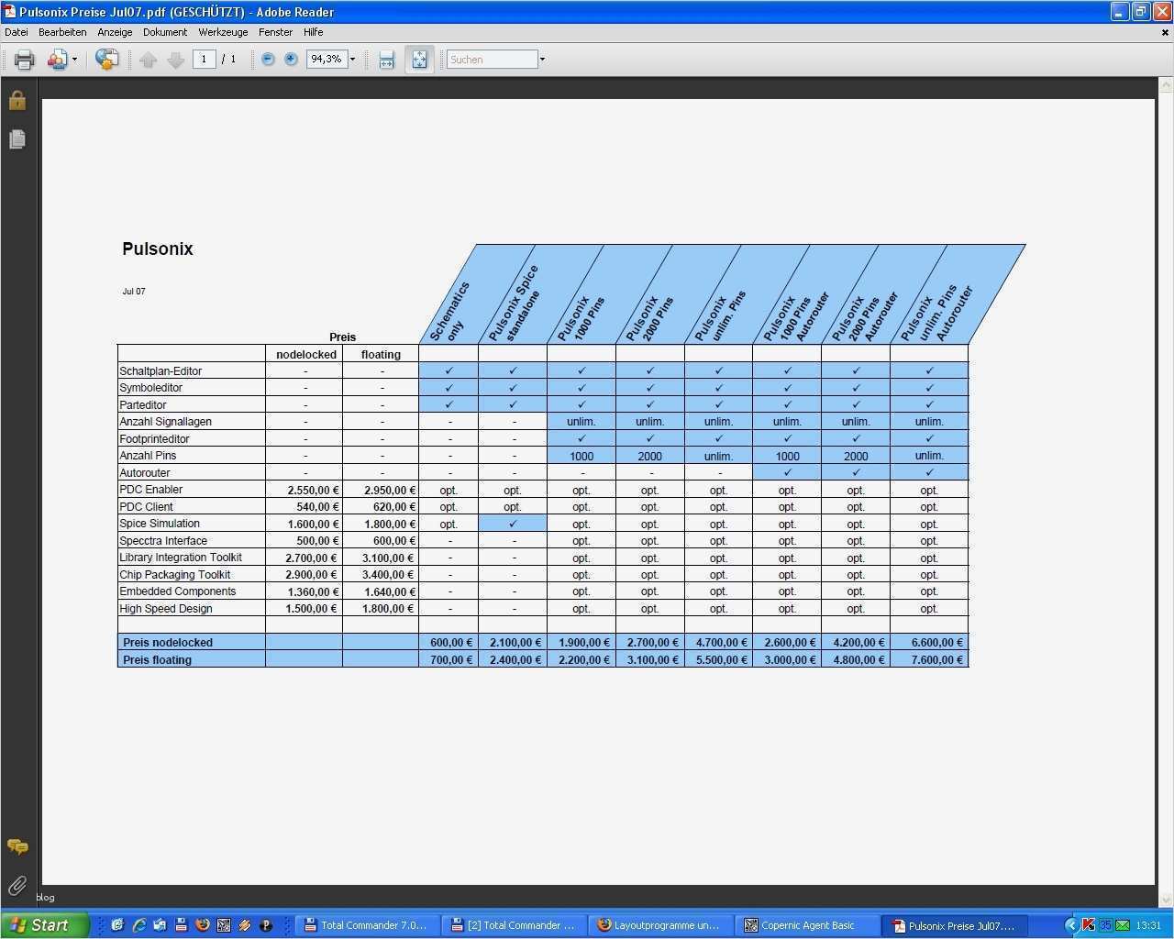Open the Suchen search options dropdown

point(542,60)
